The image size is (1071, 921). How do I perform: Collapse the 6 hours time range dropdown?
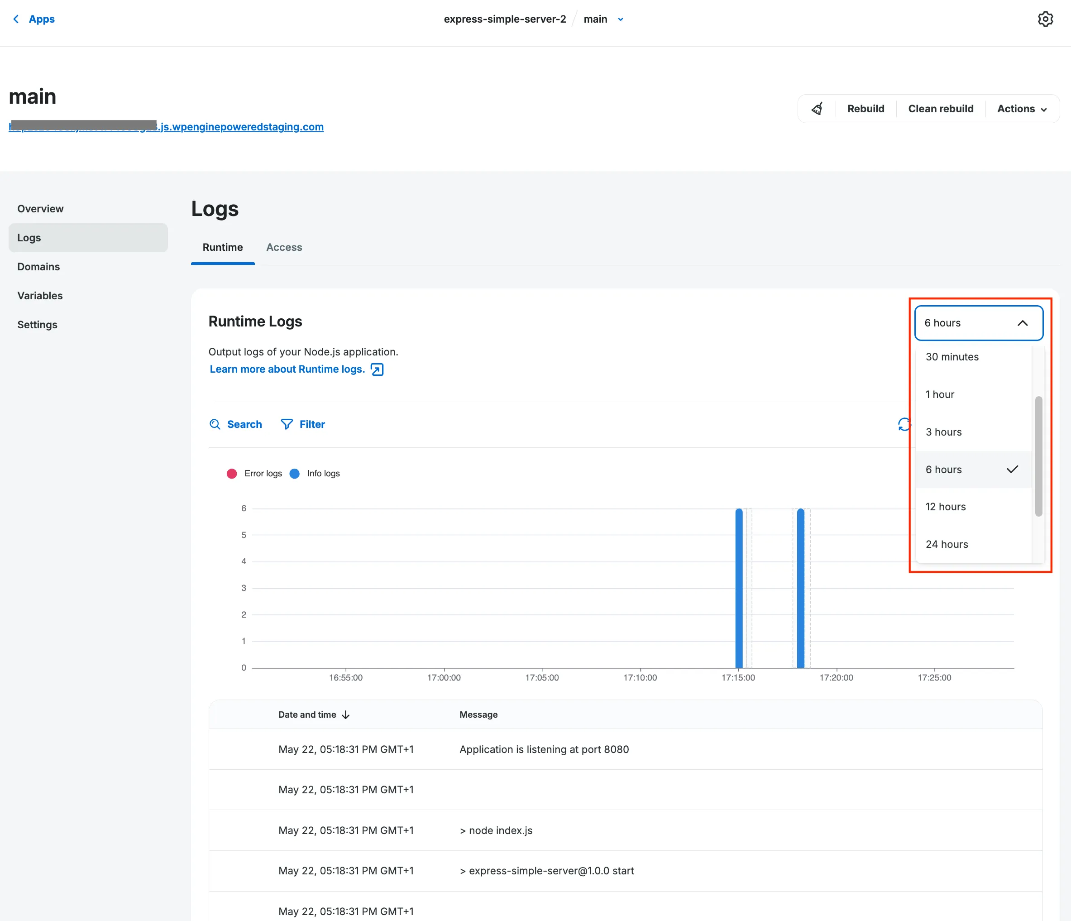tap(1023, 323)
